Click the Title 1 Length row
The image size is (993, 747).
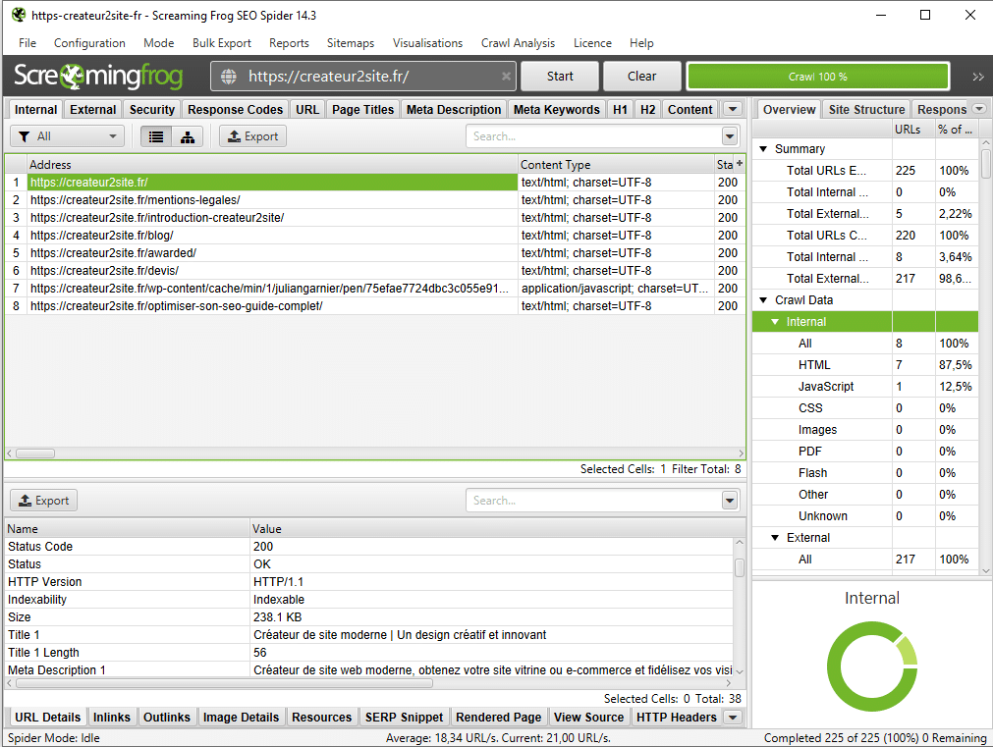coord(369,653)
